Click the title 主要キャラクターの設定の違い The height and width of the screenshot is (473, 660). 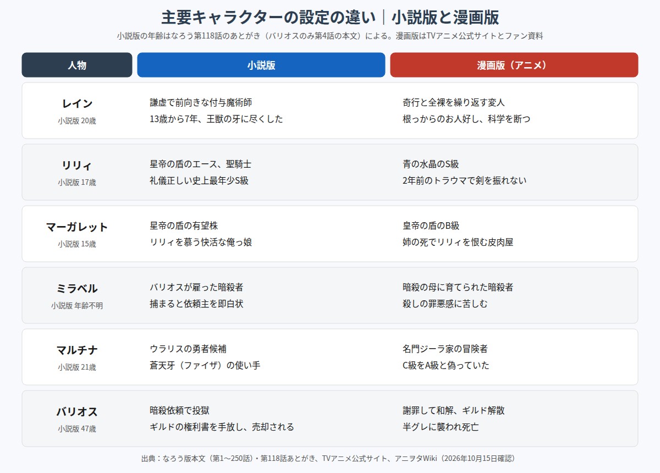pyautogui.click(x=268, y=17)
